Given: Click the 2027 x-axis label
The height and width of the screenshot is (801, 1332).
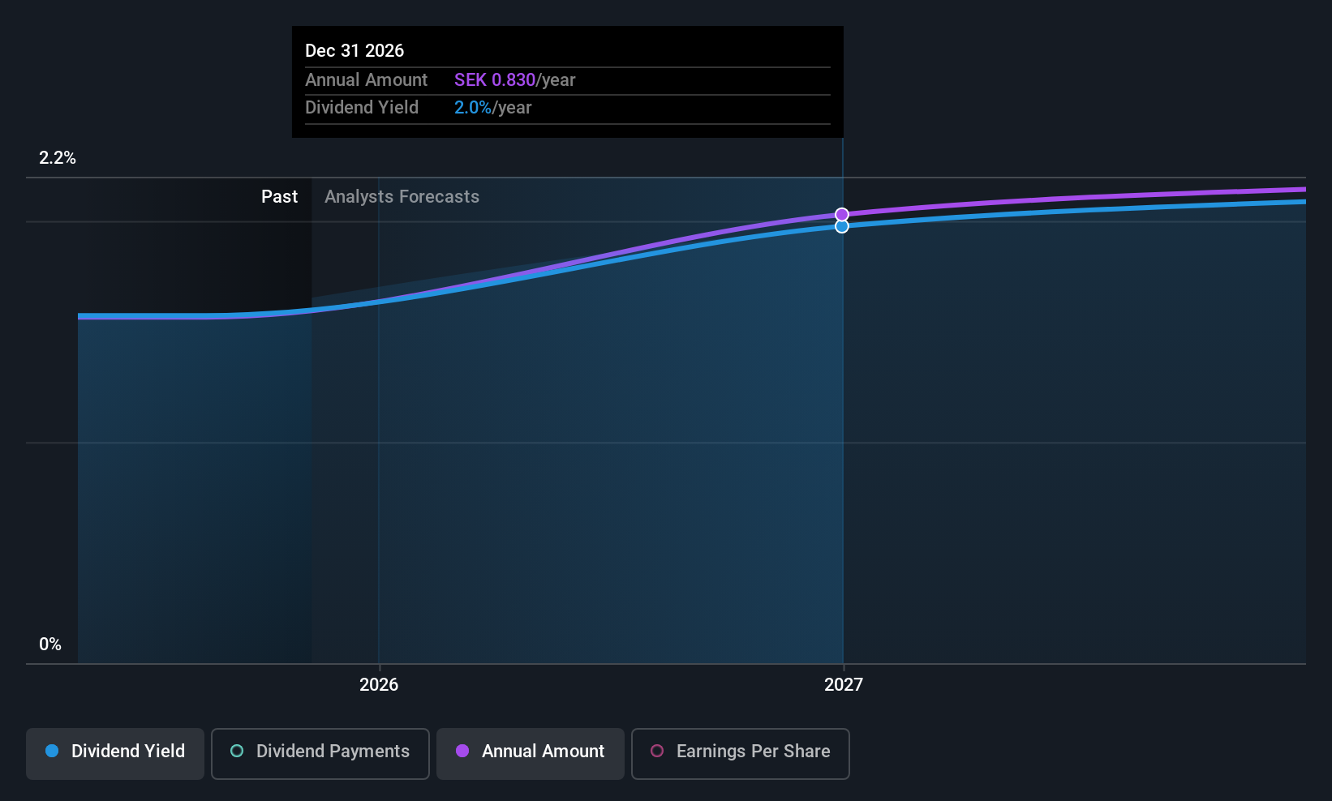Looking at the screenshot, I should [x=844, y=684].
